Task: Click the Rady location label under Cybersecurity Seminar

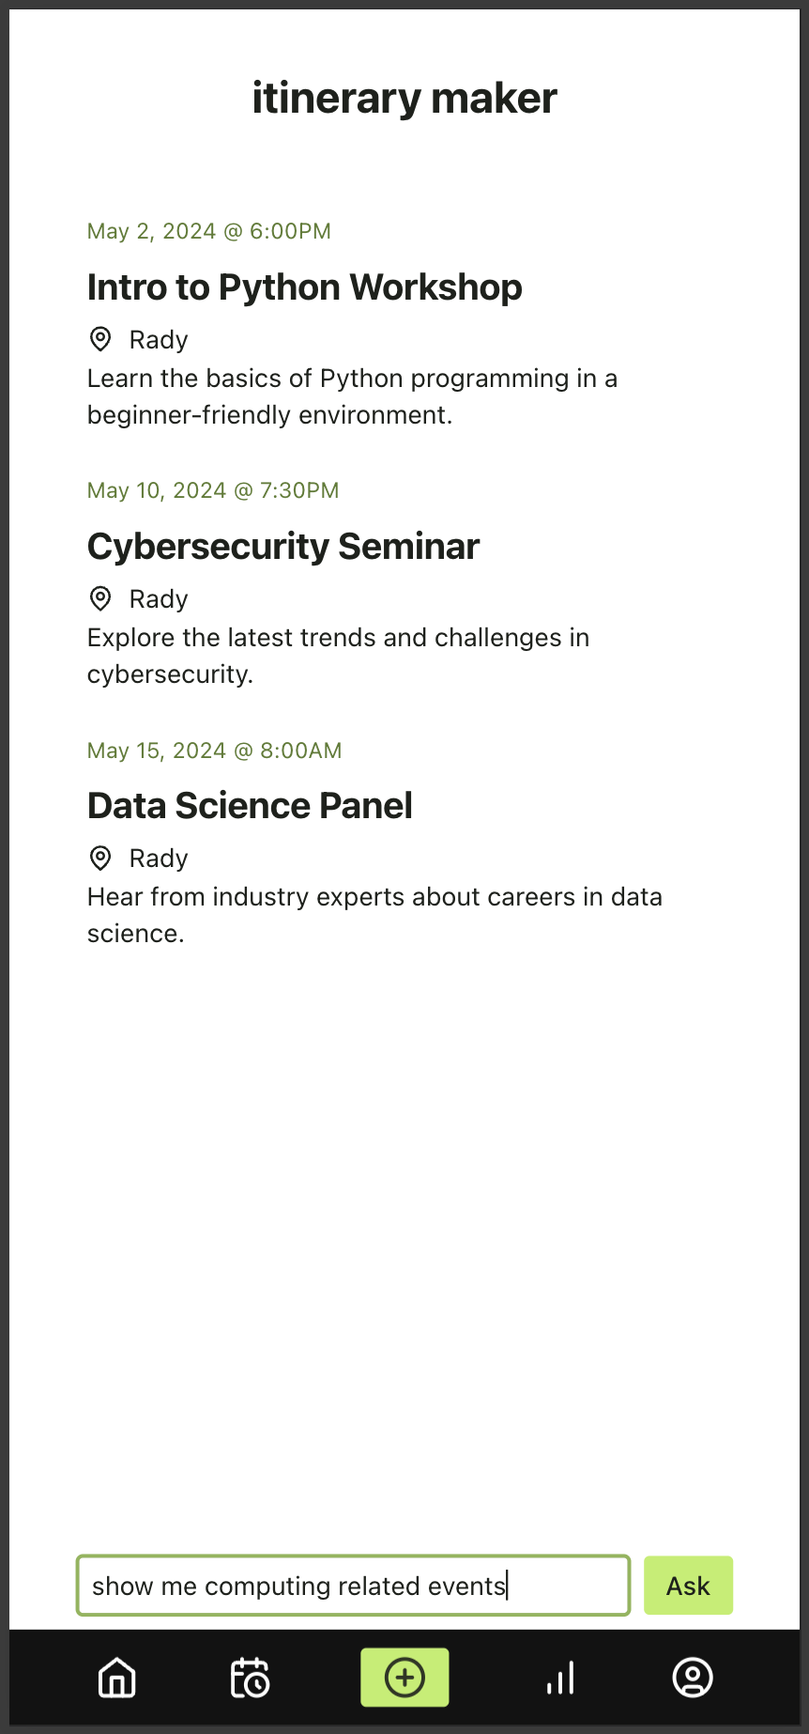Action: (159, 598)
